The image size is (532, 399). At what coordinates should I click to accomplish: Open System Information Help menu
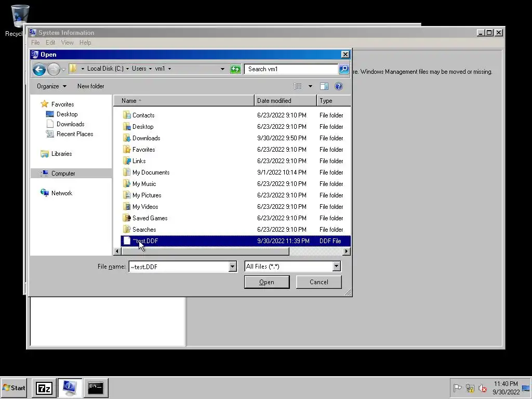point(85,43)
